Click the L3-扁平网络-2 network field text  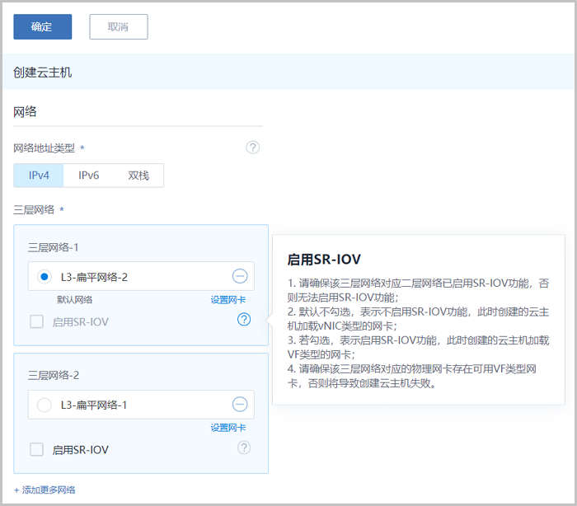click(x=94, y=277)
